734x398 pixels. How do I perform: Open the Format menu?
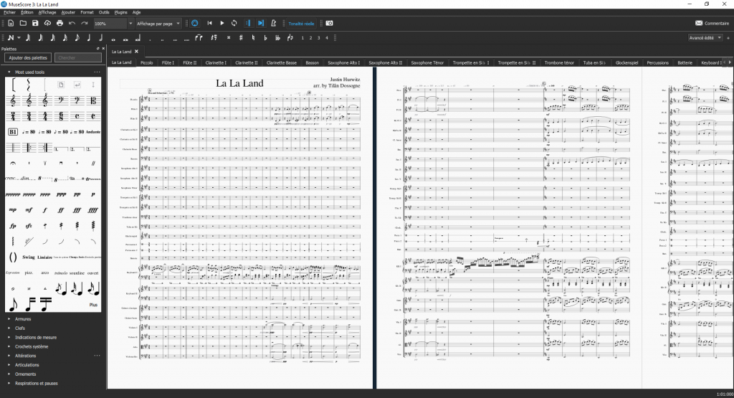click(87, 12)
